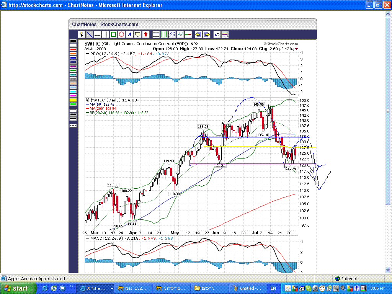
Task: Pick the peach color swatch
Action: pos(73,83)
